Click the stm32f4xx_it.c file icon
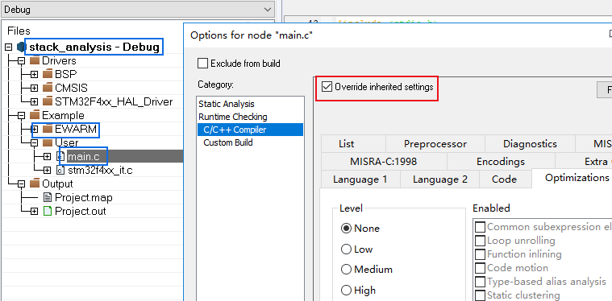 click(x=60, y=170)
